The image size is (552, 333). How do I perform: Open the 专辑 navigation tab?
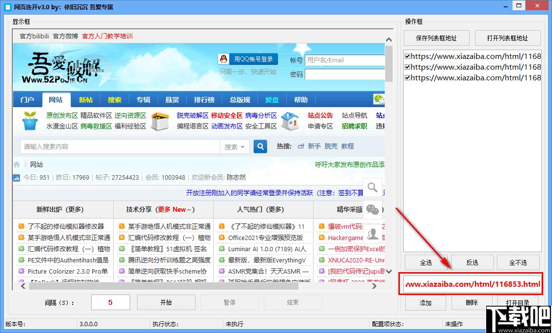coord(143,100)
